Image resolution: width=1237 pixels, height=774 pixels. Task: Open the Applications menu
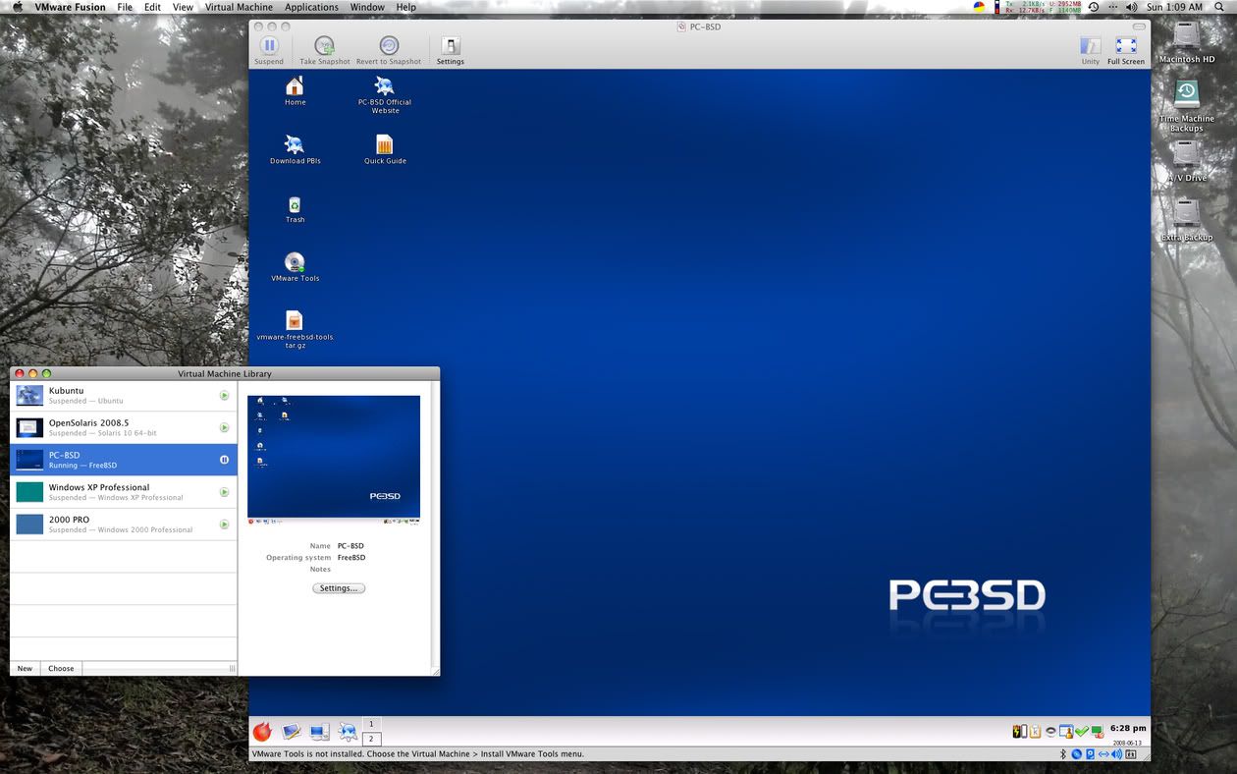click(311, 7)
